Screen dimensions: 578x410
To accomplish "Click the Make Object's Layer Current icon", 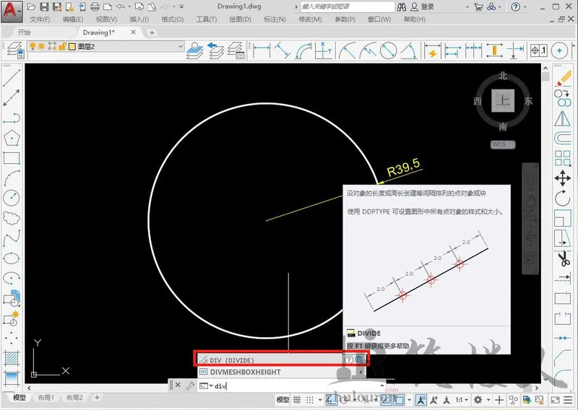I will click(x=194, y=51).
